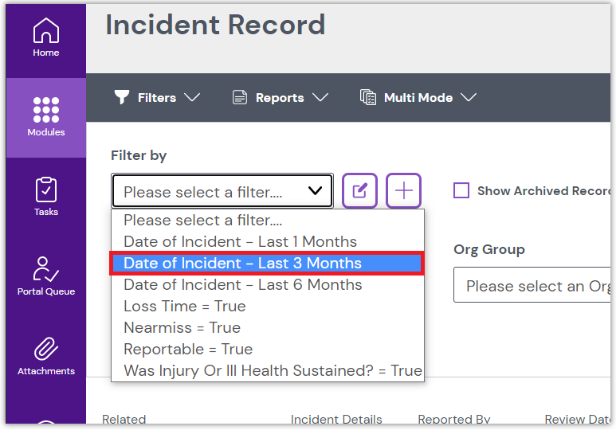Choose Date of Incident - Last 1 Months
The width and height of the screenshot is (616, 430).
pyautogui.click(x=240, y=242)
